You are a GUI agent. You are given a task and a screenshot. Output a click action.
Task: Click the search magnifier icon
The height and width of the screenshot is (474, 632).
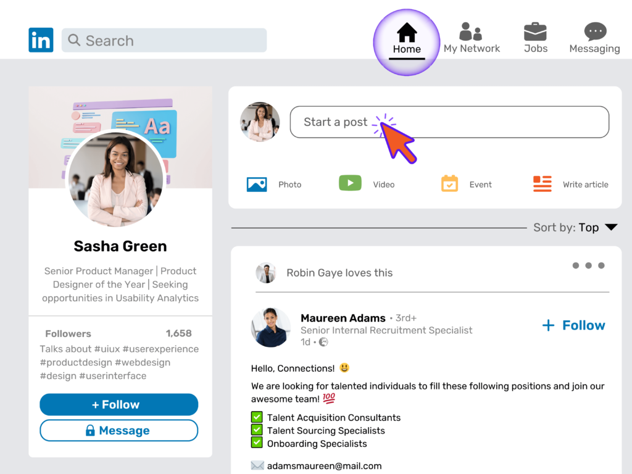pos(74,40)
